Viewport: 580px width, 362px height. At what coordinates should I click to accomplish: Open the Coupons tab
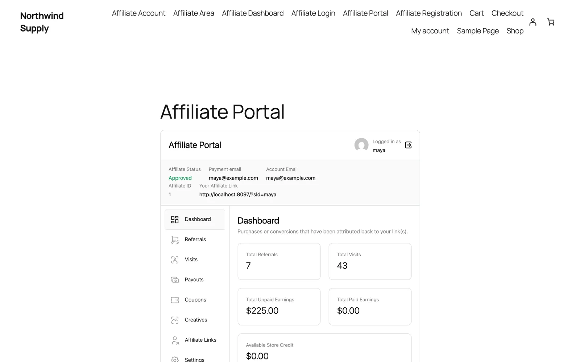click(x=195, y=300)
